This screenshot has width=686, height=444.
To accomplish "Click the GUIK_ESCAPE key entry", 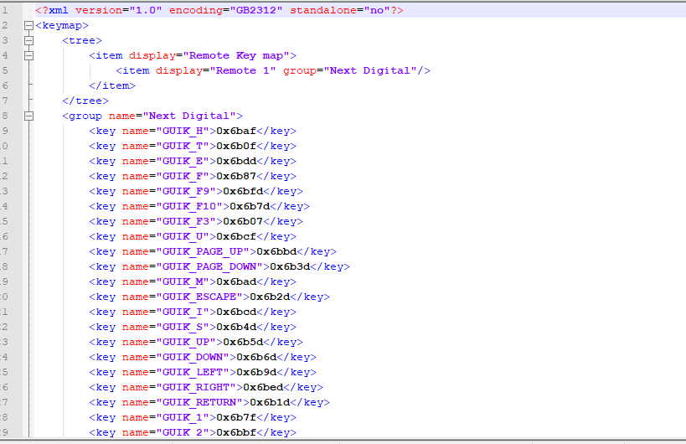I will coord(209,297).
